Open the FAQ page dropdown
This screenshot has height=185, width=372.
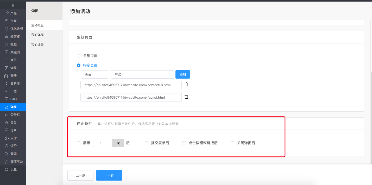click(x=142, y=74)
